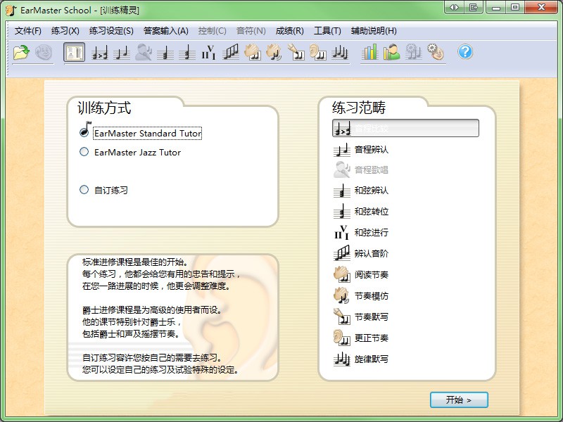Choose 和弦辨认 in the exercise list
The image size is (563, 422).
point(361,191)
